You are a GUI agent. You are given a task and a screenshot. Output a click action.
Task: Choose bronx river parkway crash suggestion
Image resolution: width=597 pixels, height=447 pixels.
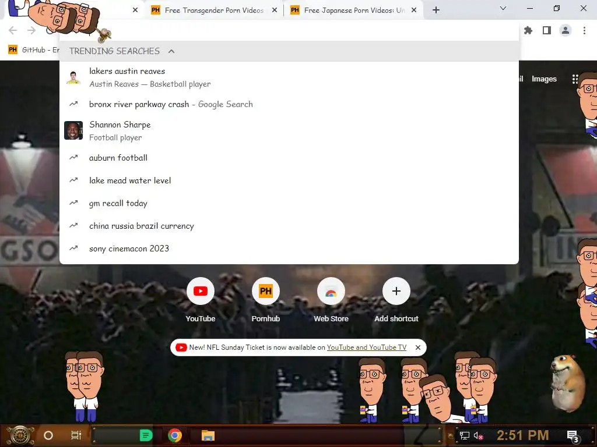coord(289,104)
